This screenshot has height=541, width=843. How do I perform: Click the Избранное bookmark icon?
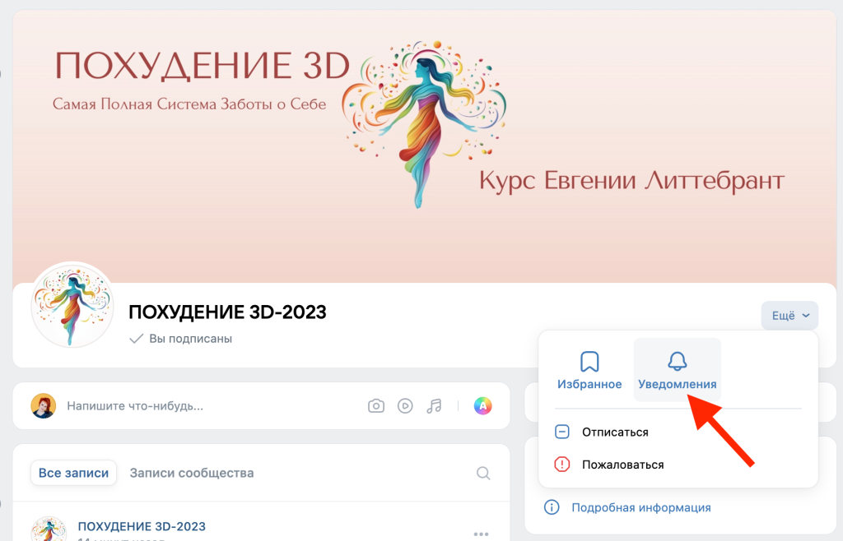point(589,362)
